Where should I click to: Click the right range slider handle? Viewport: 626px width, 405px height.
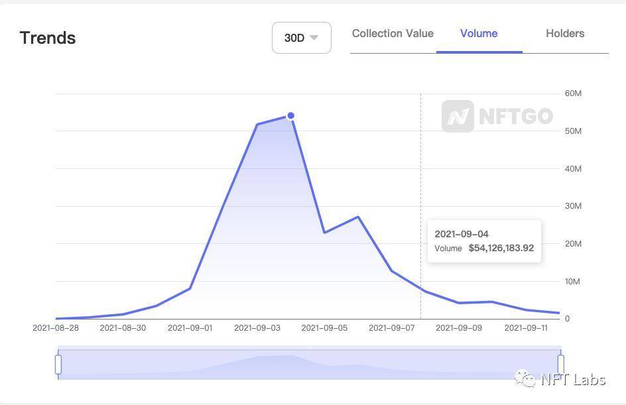[x=561, y=364]
